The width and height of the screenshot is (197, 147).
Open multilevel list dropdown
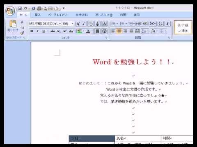point(132,24)
